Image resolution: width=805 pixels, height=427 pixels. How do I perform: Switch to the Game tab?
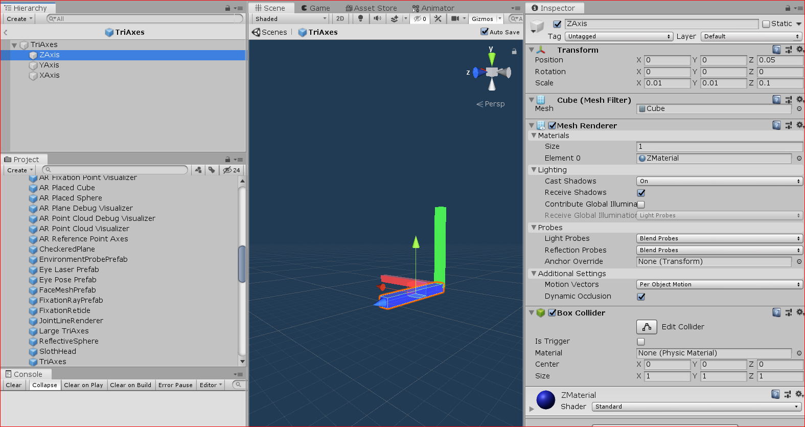pyautogui.click(x=316, y=8)
